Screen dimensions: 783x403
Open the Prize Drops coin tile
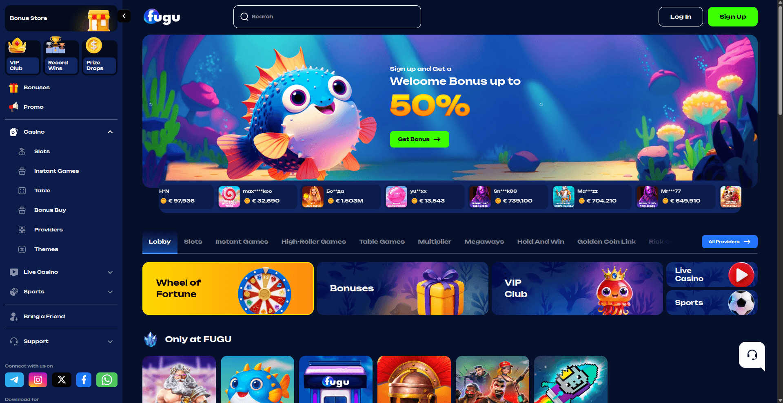coord(100,56)
